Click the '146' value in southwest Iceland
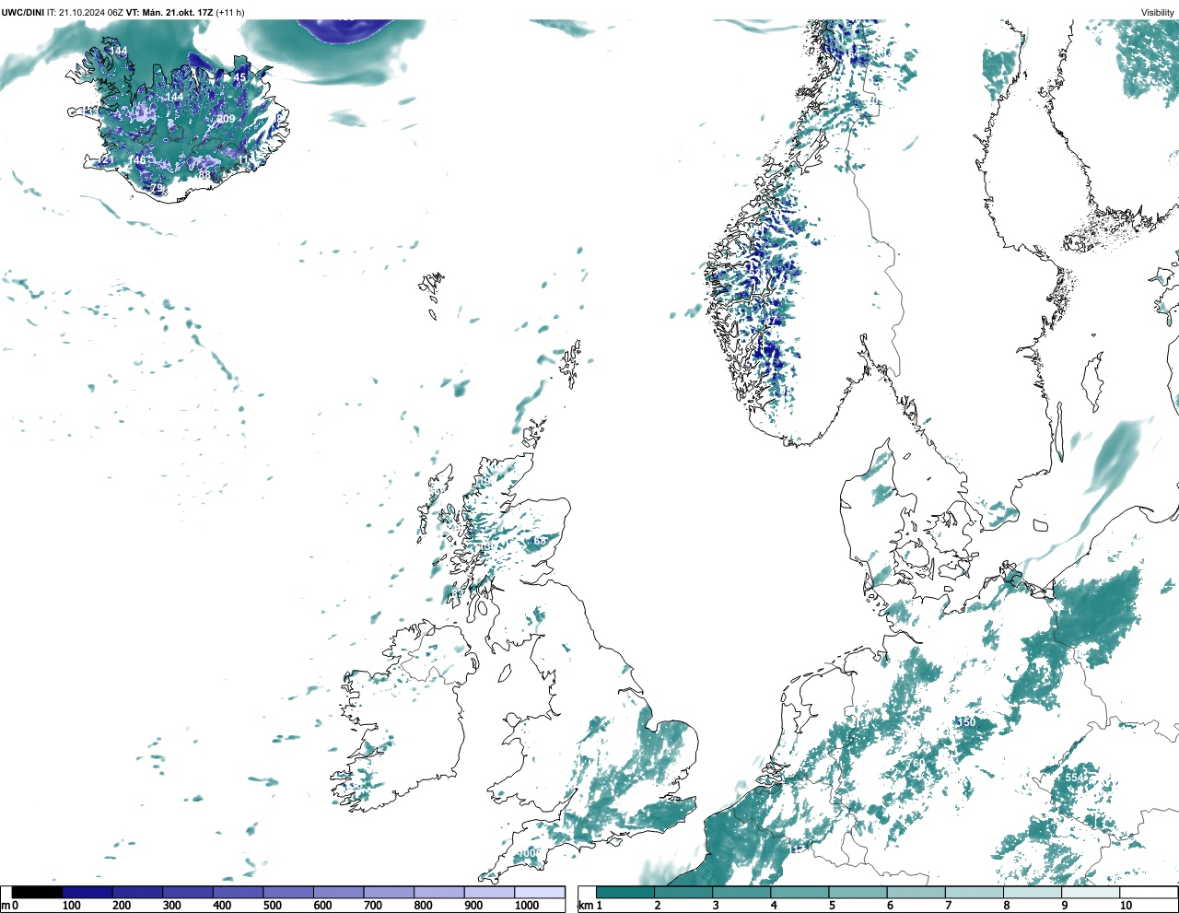 [136, 160]
